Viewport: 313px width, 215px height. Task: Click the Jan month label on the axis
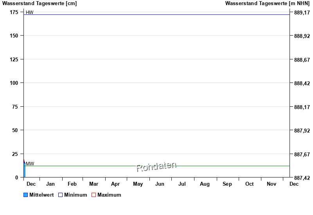50,184
